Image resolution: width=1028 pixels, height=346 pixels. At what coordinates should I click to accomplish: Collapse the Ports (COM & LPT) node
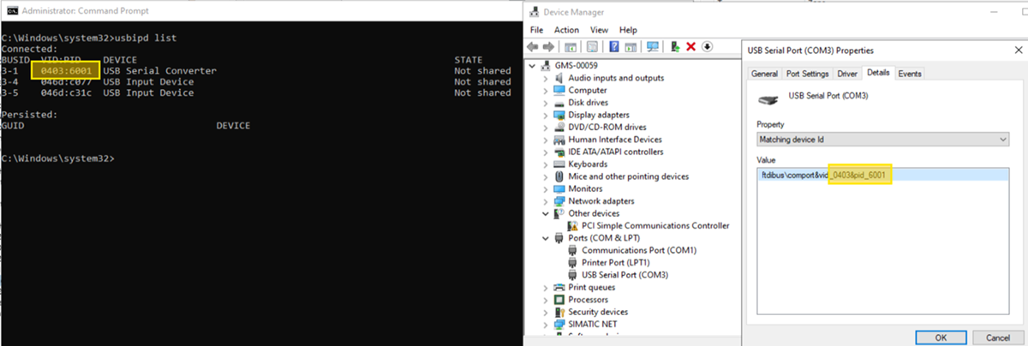pyautogui.click(x=547, y=238)
